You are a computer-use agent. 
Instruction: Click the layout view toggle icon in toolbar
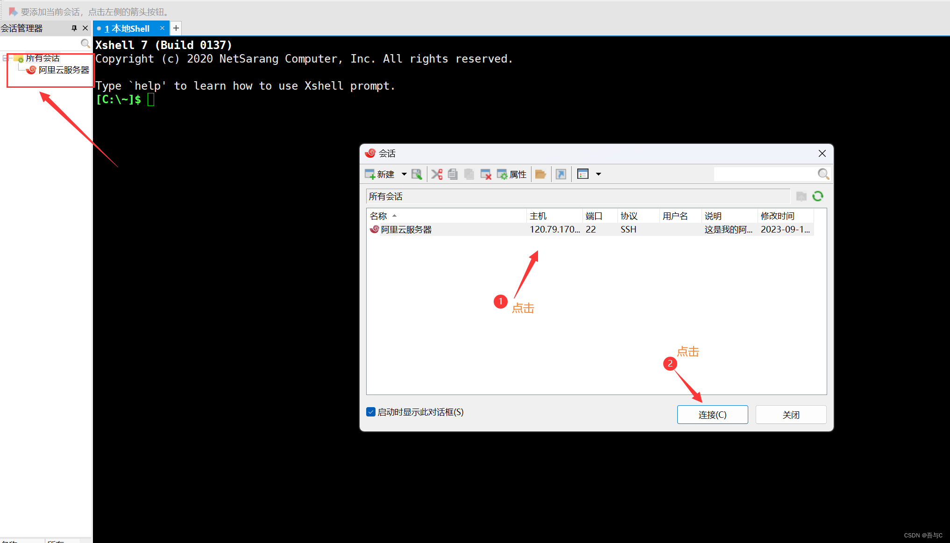[583, 174]
